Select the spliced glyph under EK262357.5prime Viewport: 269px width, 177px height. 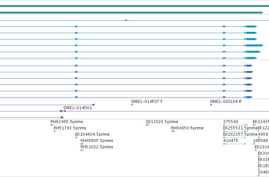[x=235, y=138]
